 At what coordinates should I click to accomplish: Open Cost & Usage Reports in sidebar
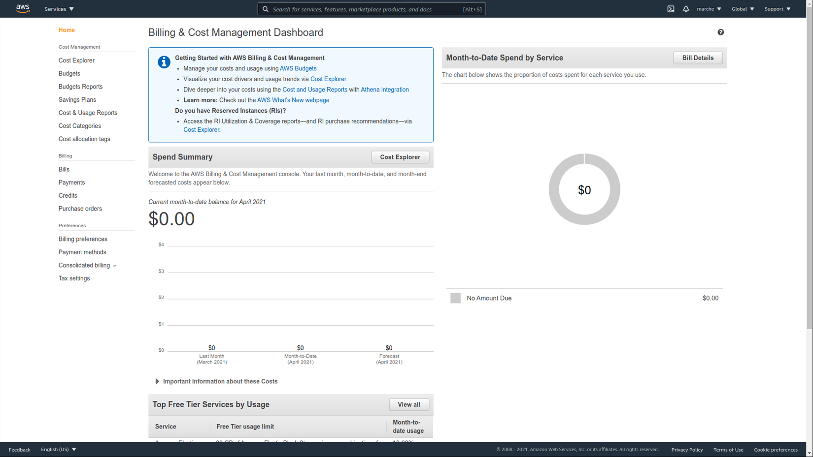point(88,113)
